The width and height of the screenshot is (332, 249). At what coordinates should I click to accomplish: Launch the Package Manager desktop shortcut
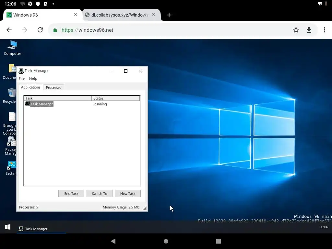11,146
